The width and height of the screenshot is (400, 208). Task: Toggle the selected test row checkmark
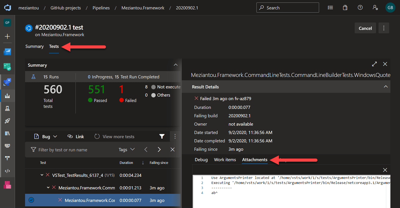pyautogui.click(x=31, y=200)
